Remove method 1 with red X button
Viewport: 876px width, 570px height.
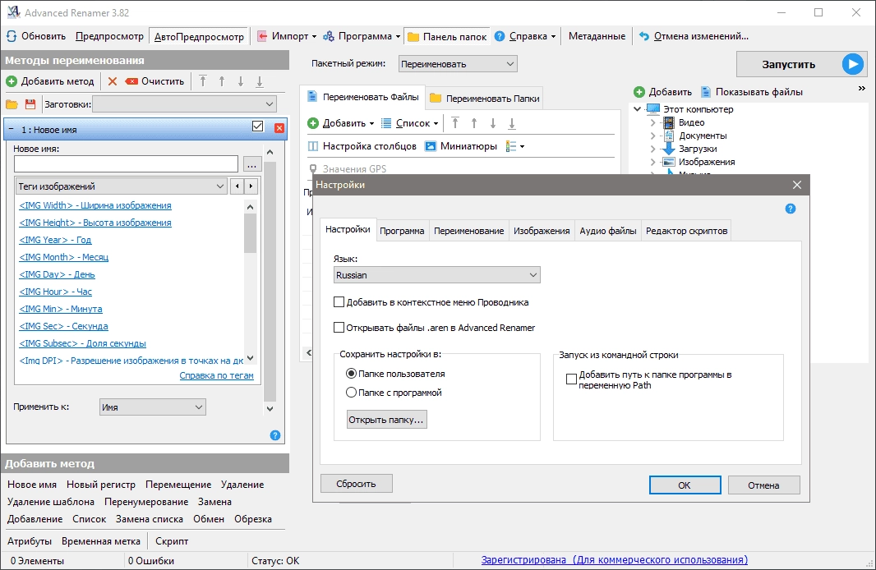279,128
